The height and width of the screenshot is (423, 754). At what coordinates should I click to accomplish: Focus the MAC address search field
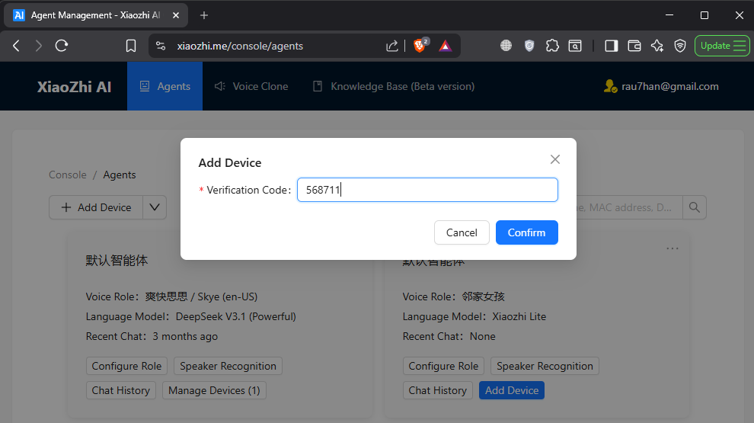[629, 207]
